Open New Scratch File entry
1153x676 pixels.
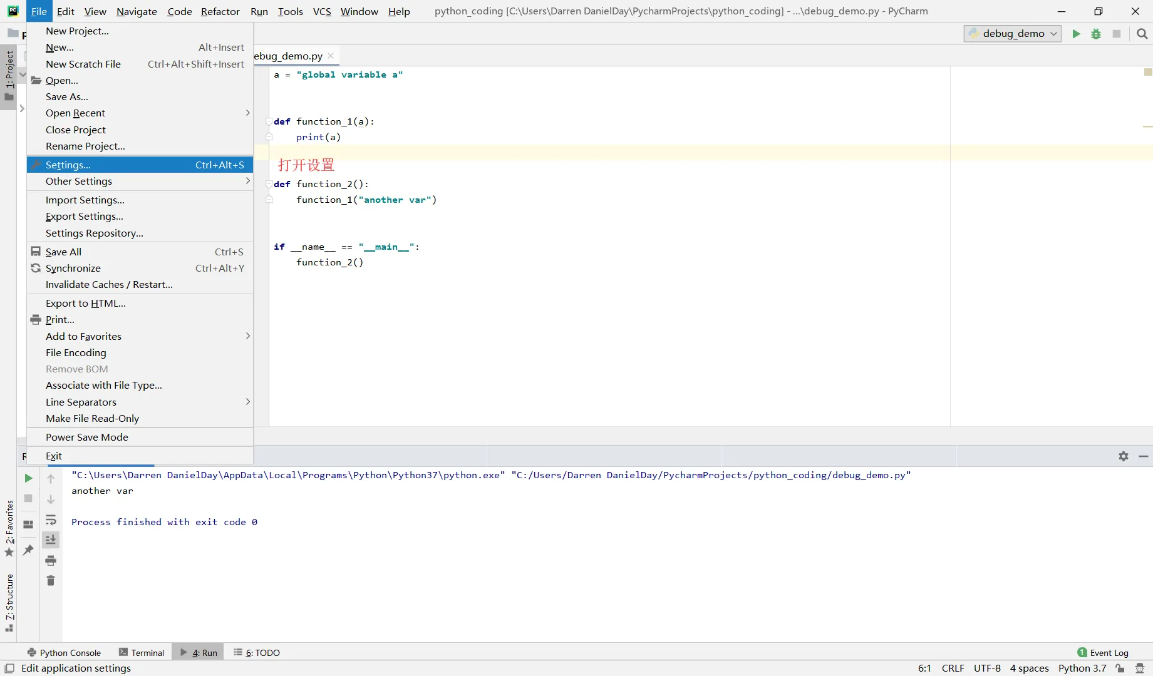[x=140, y=64]
